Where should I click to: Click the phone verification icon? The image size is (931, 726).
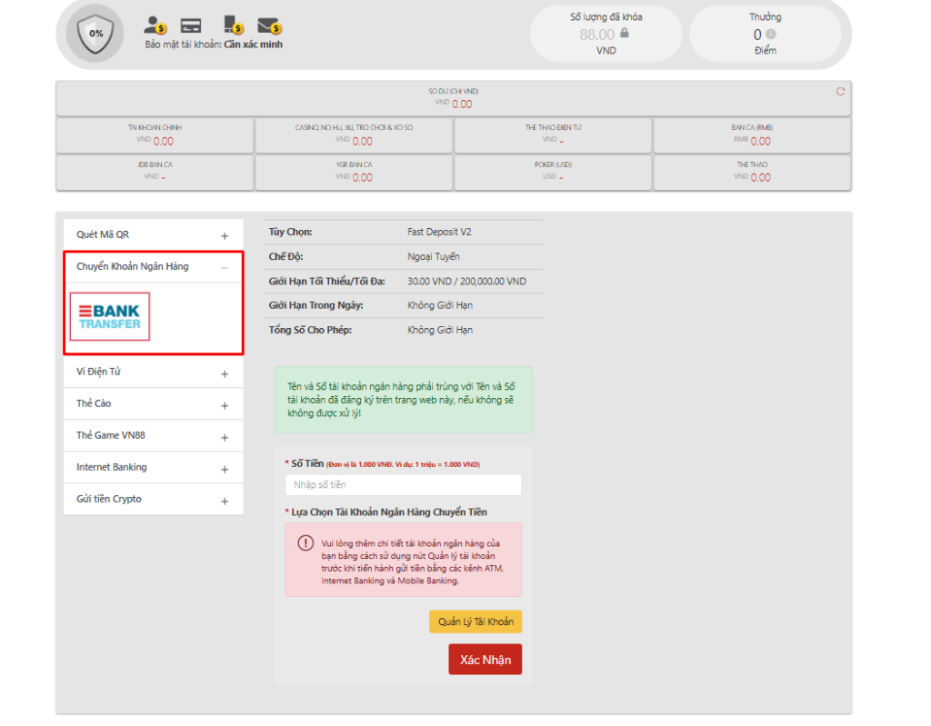coord(234,25)
